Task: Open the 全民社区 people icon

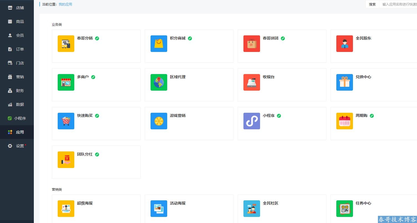Action: [x=252, y=209]
